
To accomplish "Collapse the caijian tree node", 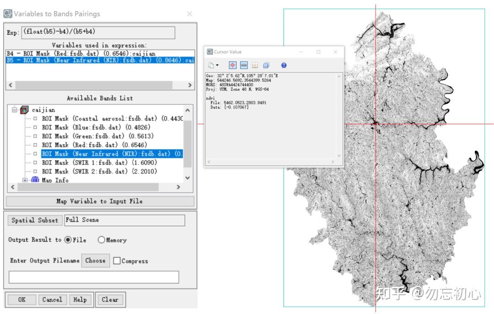I will (15, 110).
